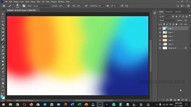Select the Brush tool in the left toolbar
The image size is (191, 107).
tap(3, 43)
